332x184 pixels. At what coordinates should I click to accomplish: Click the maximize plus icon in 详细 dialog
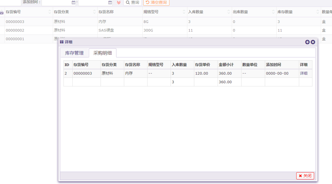(x=307, y=42)
